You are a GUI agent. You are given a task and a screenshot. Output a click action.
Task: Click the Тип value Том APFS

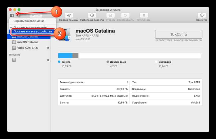pos(194,82)
